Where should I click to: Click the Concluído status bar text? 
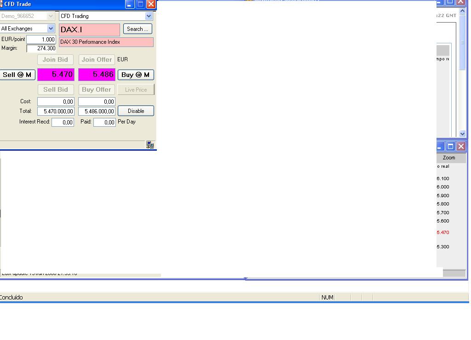coord(11,297)
